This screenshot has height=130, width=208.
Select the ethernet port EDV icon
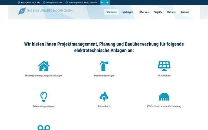164,97
